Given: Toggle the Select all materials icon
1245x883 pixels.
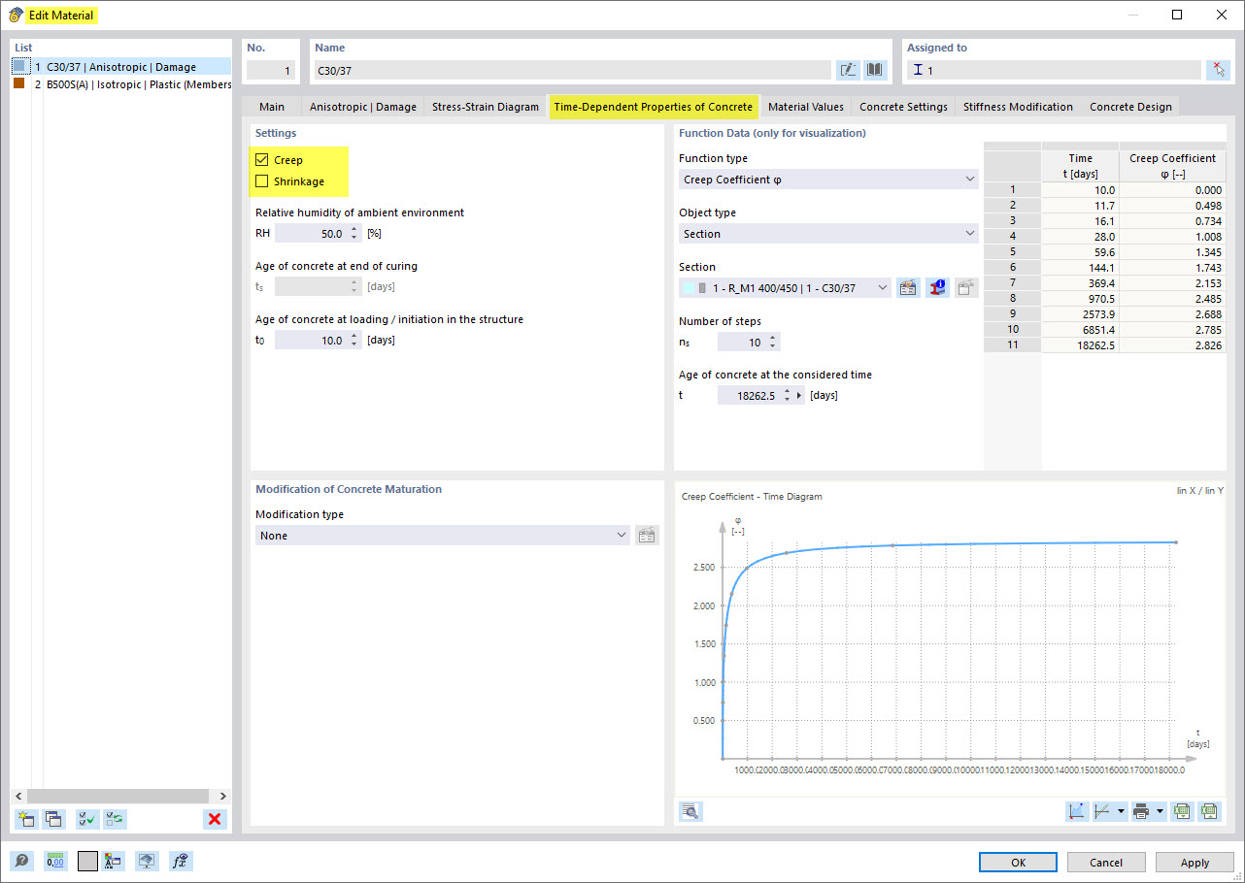Looking at the screenshot, I should 86,819.
